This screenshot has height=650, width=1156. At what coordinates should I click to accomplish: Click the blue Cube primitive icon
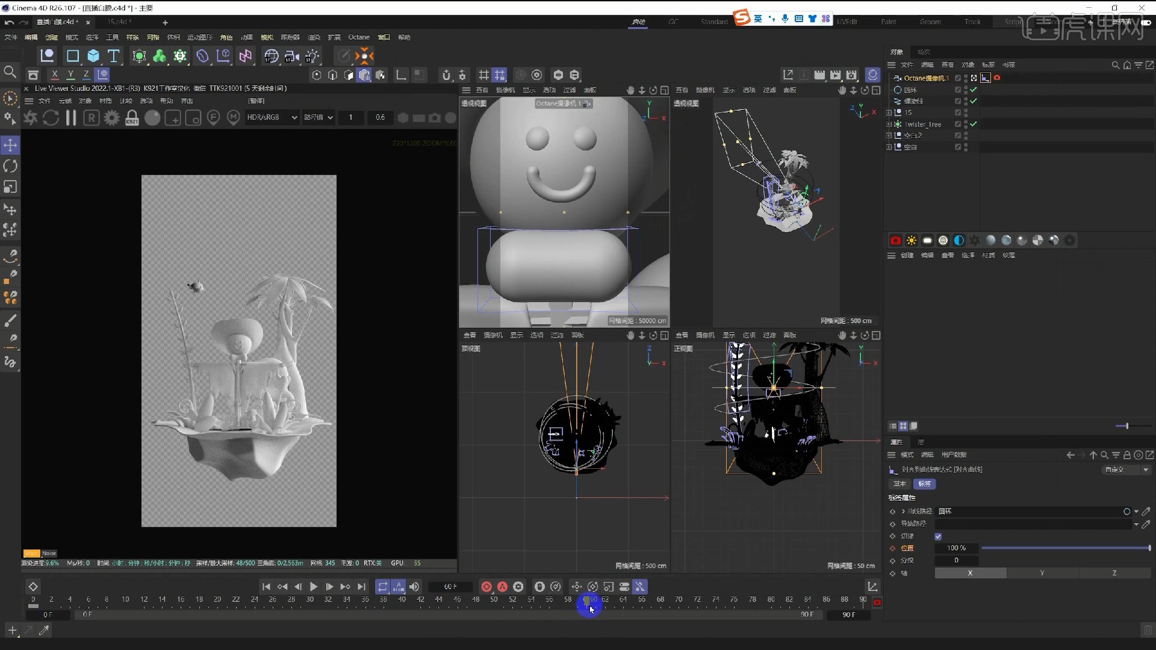point(93,56)
